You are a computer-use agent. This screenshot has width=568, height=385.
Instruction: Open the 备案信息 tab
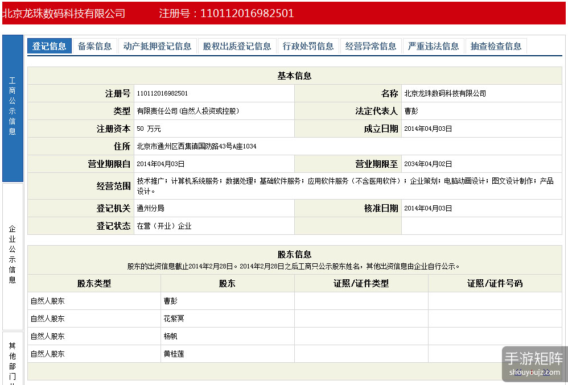pos(95,46)
